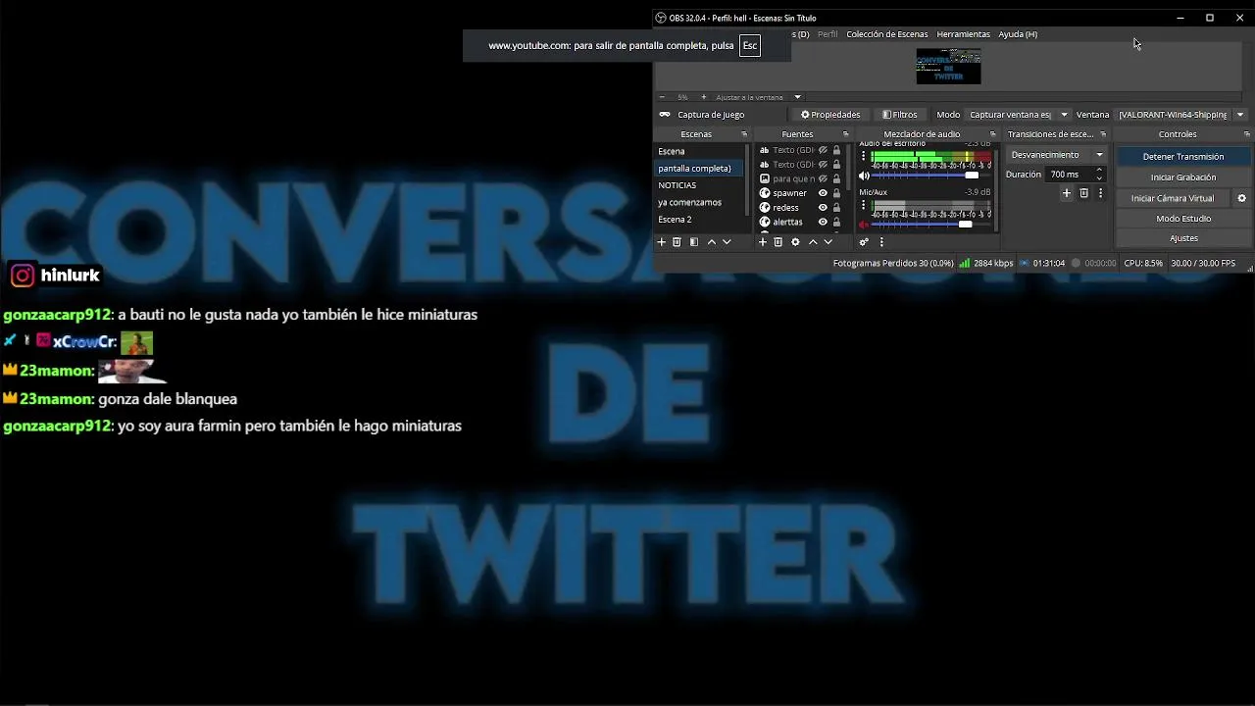Enable Modo Estudio
The height and width of the screenshot is (706, 1255).
click(x=1183, y=219)
